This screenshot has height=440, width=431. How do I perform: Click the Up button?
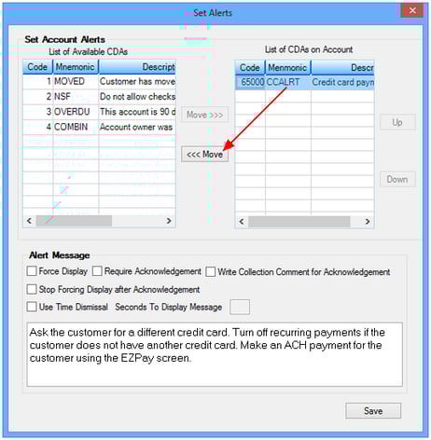pyautogui.click(x=397, y=122)
